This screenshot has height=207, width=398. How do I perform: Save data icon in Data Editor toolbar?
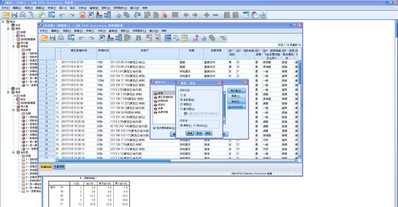pyautogui.click(x=53, y=38)
